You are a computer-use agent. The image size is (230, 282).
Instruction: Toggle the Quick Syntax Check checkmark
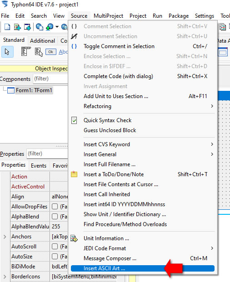point(74,120)
